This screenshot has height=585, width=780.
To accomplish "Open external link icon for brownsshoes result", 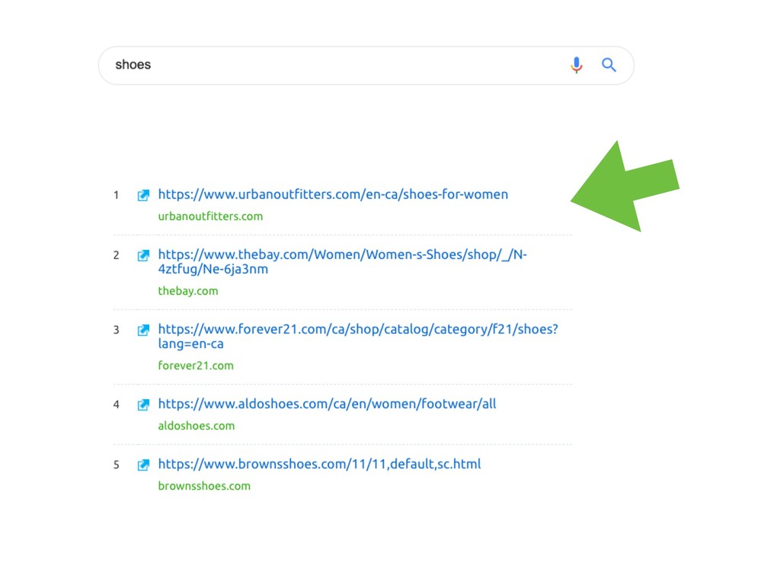I will pyautogui.click(x=143, y=465).
